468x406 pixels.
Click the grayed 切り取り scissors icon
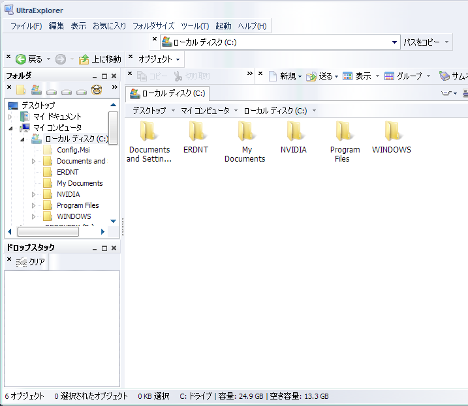click(178, 76)
